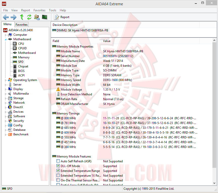Expand the Operating System branch
Viewport: 218px width, 193px height.
click(x=6, y=80)
